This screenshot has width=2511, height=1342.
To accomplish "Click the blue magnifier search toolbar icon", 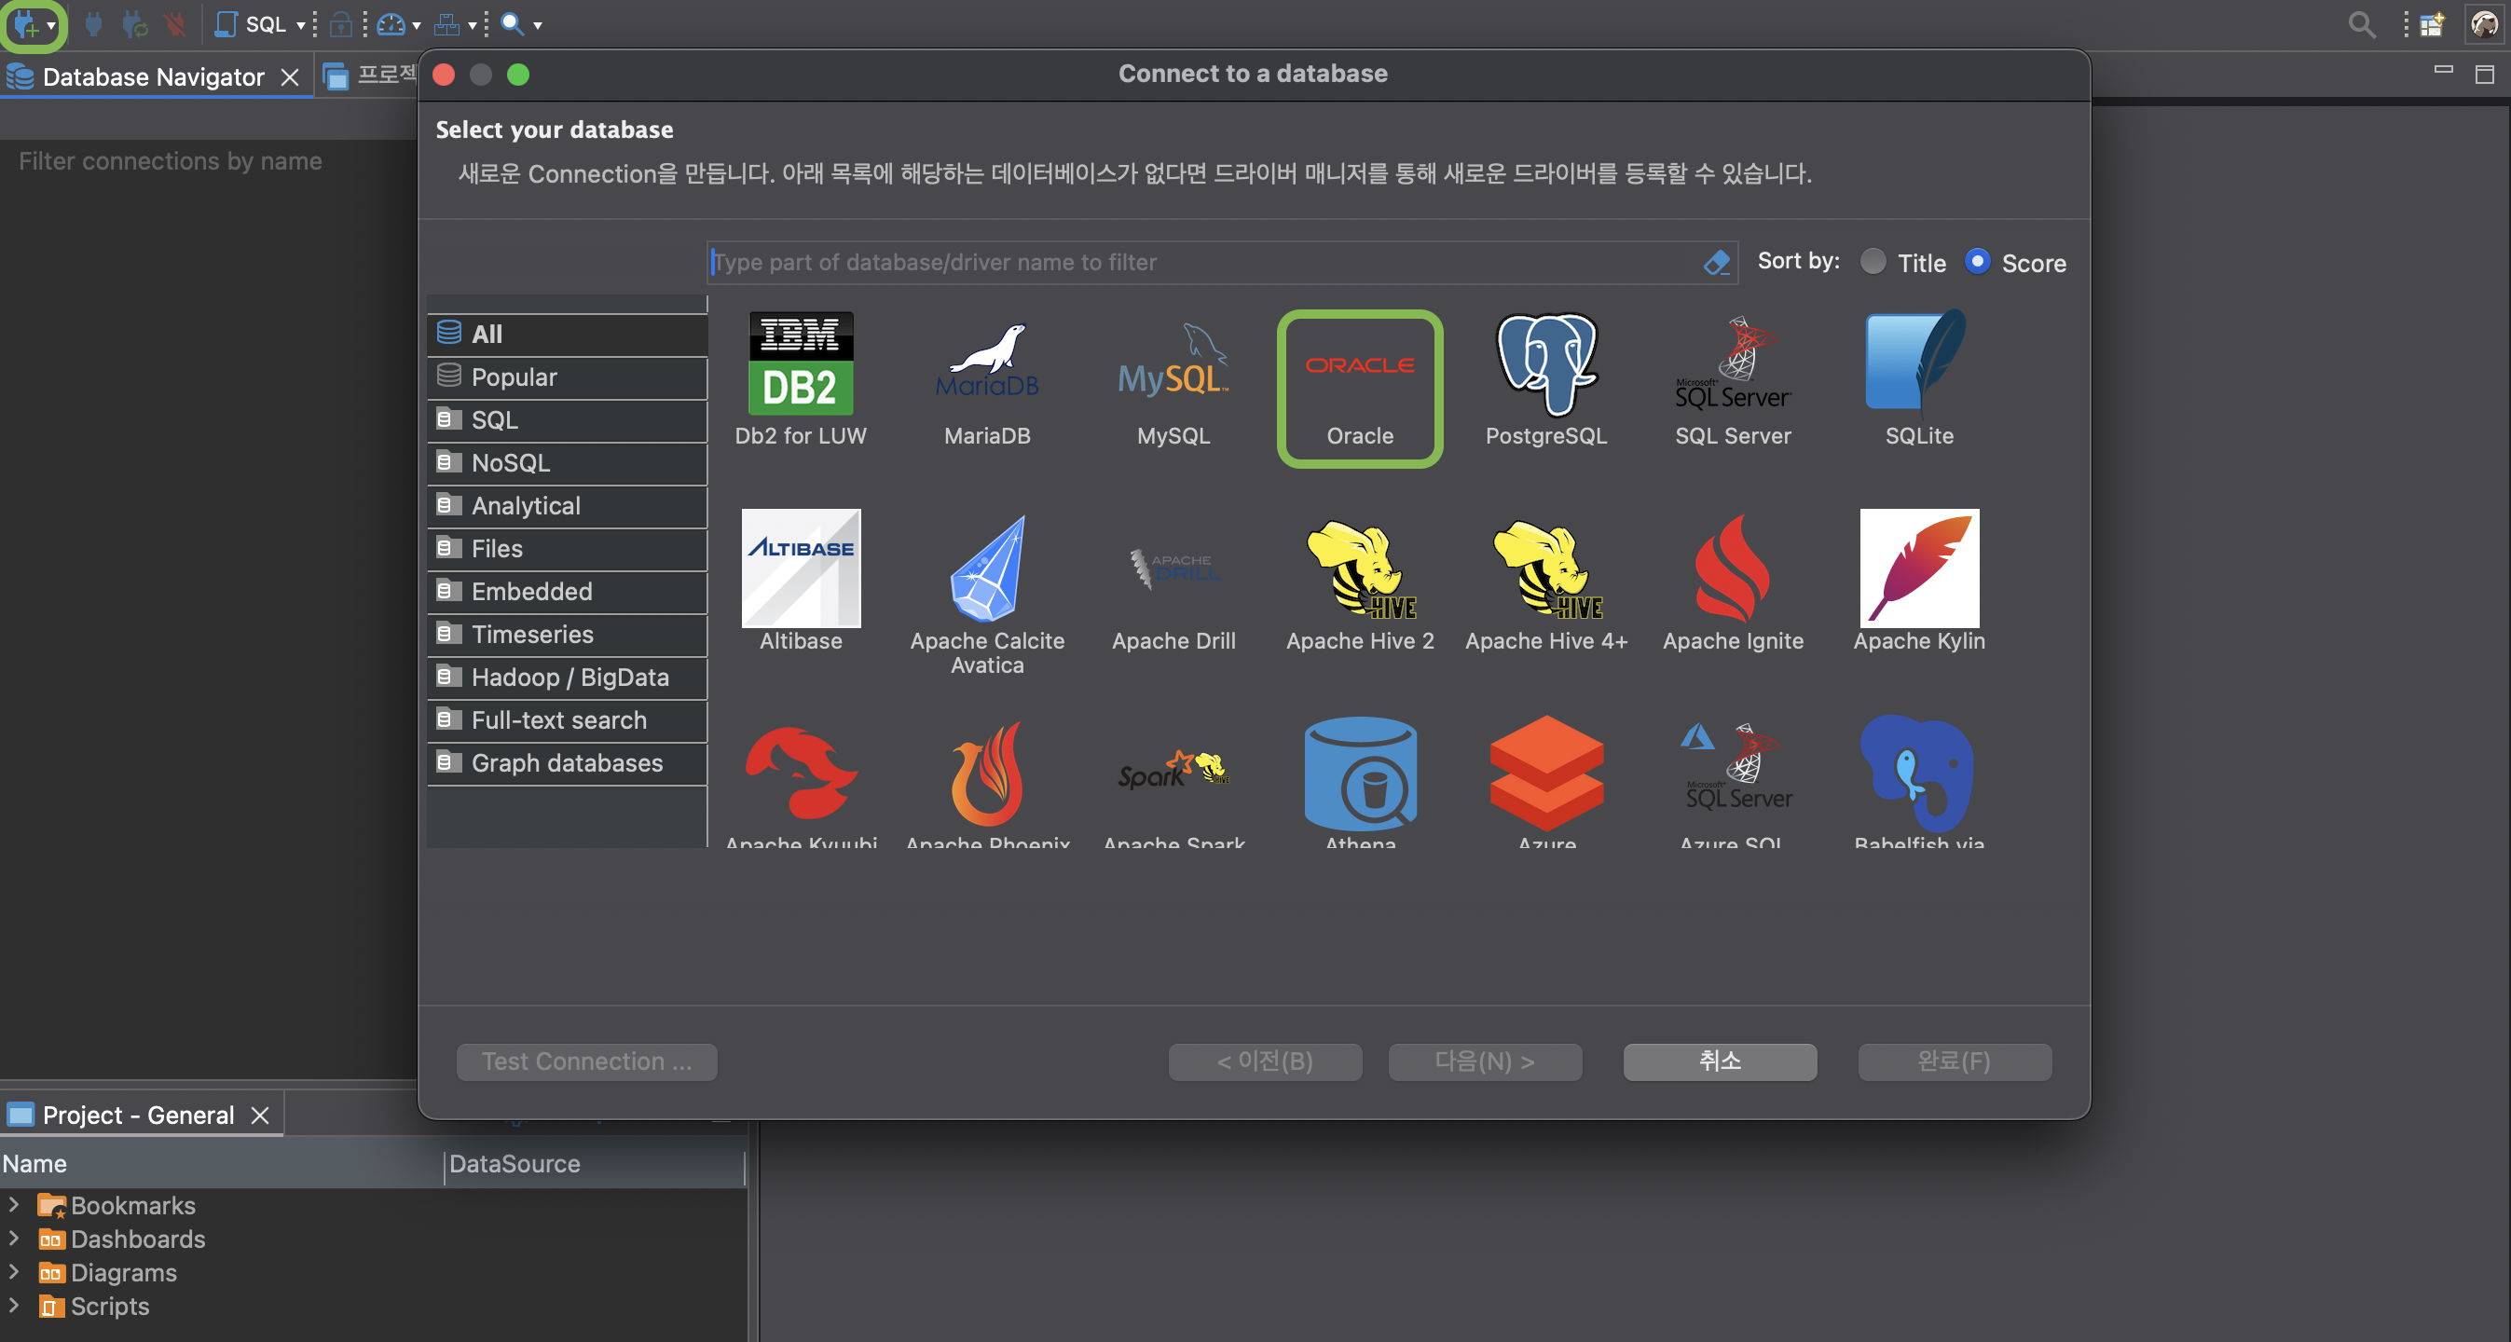I will [x=512, y=24].
